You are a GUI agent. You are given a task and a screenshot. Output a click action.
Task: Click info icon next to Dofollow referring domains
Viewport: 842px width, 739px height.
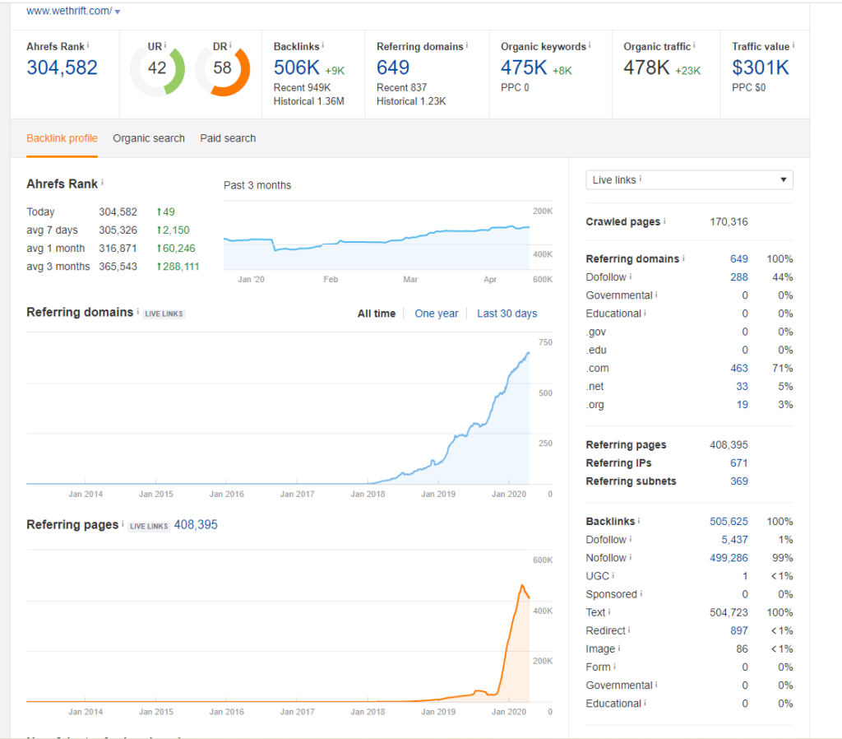[x=631, y=277]
